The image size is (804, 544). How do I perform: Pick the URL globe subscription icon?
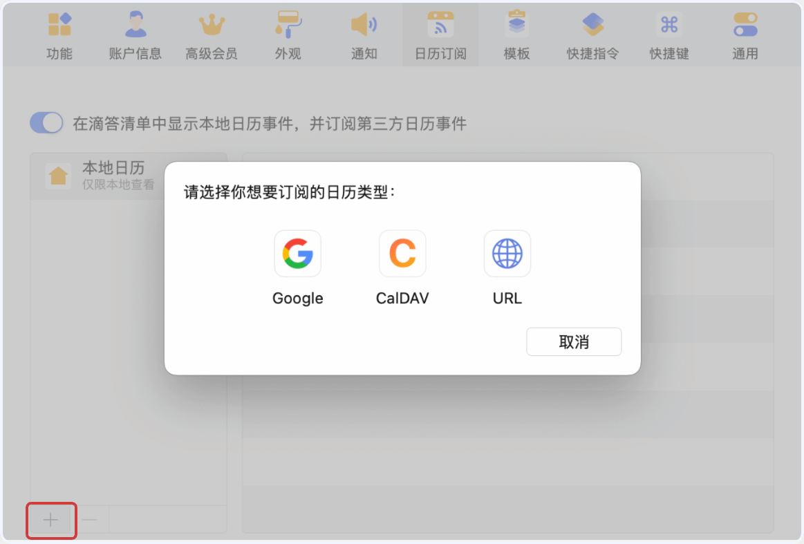(507, 253)
